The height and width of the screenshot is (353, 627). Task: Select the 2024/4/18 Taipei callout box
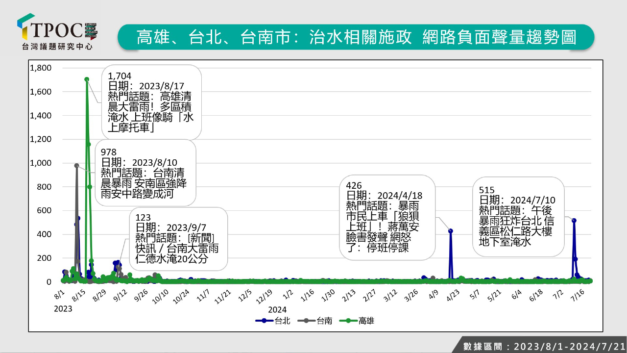(387, 218)
